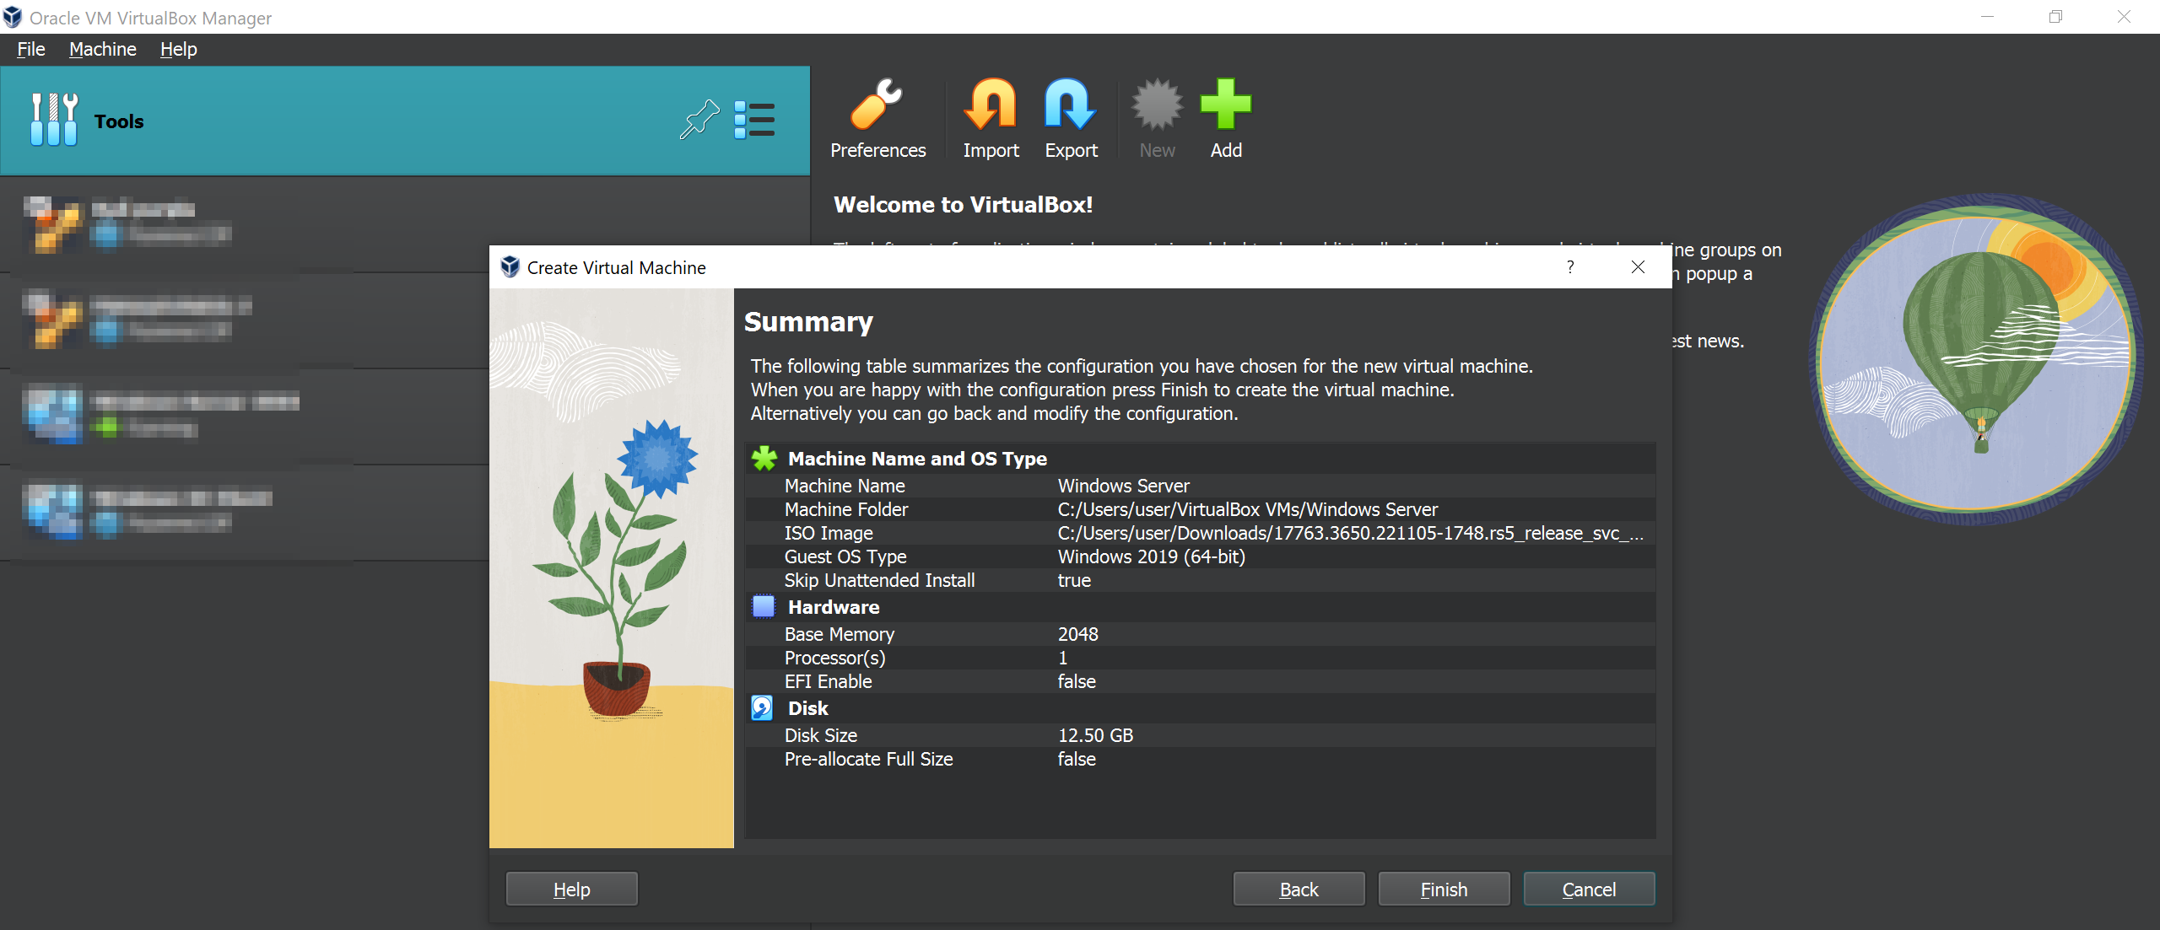Click Finish to create the VM

tap(1444, 890)
